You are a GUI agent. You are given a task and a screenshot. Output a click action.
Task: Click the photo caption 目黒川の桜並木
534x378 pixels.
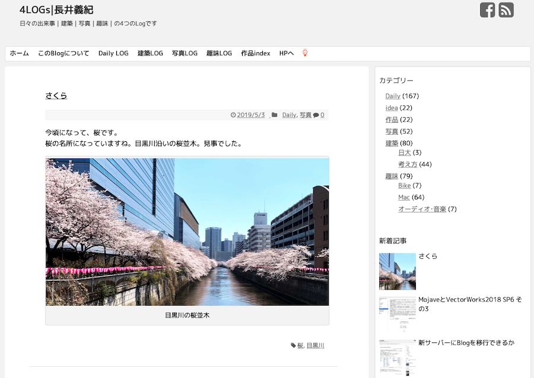(x=187, y=315)
